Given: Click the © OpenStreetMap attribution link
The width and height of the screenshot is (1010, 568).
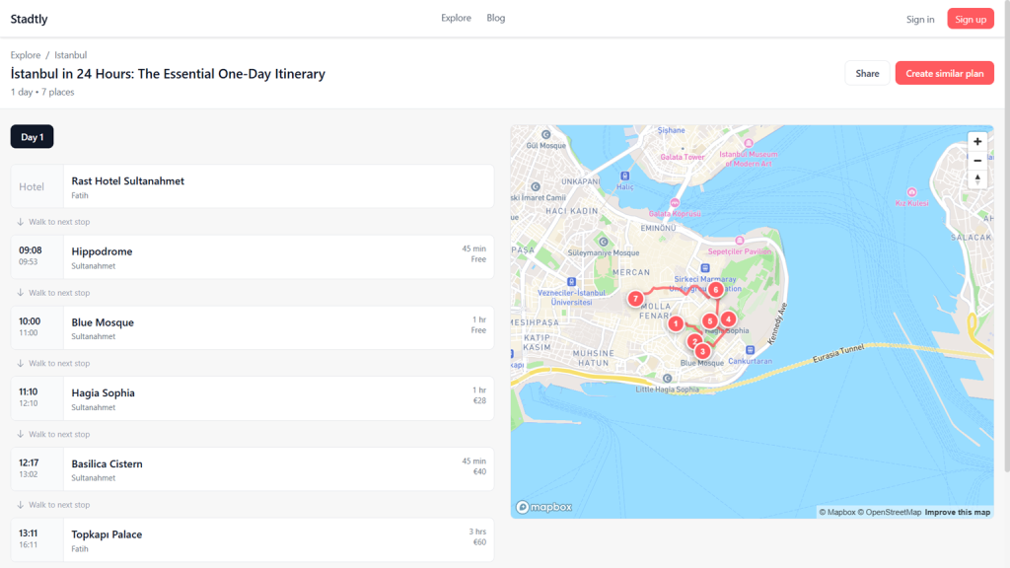Looking at the screenshot, I should pos(890,512).
